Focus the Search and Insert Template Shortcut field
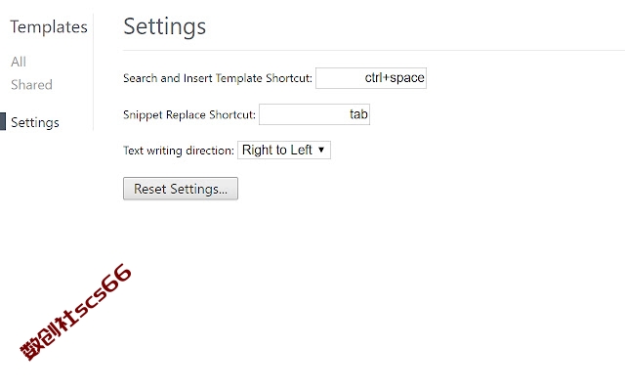 [371, 78]
